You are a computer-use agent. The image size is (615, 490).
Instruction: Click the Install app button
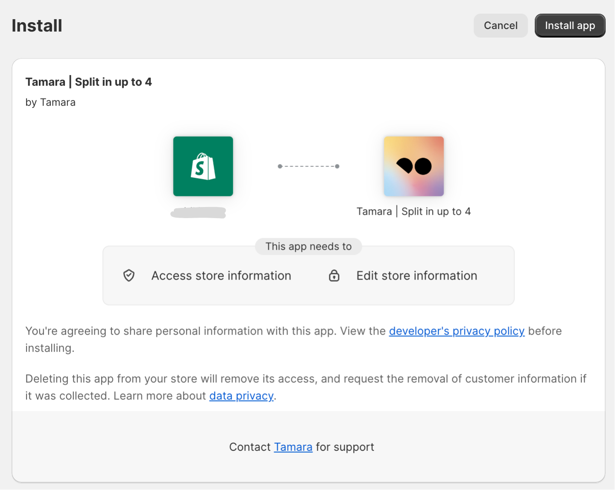[570, 26]
